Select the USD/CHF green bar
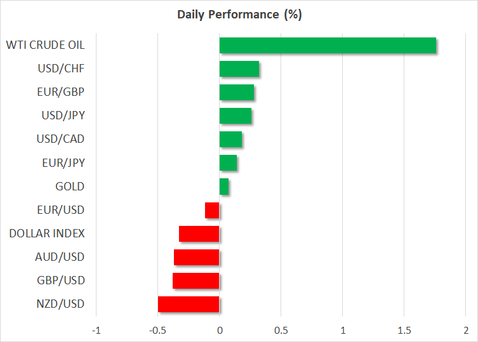478x342 pixels. pos(239,69)
